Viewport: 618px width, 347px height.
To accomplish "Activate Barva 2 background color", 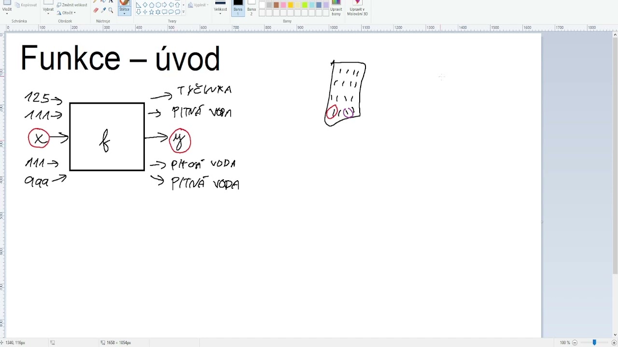I will 252,8.
